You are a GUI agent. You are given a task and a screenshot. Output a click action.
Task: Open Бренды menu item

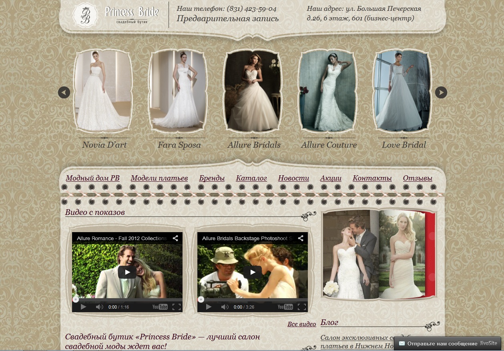(x=212, y=178)
